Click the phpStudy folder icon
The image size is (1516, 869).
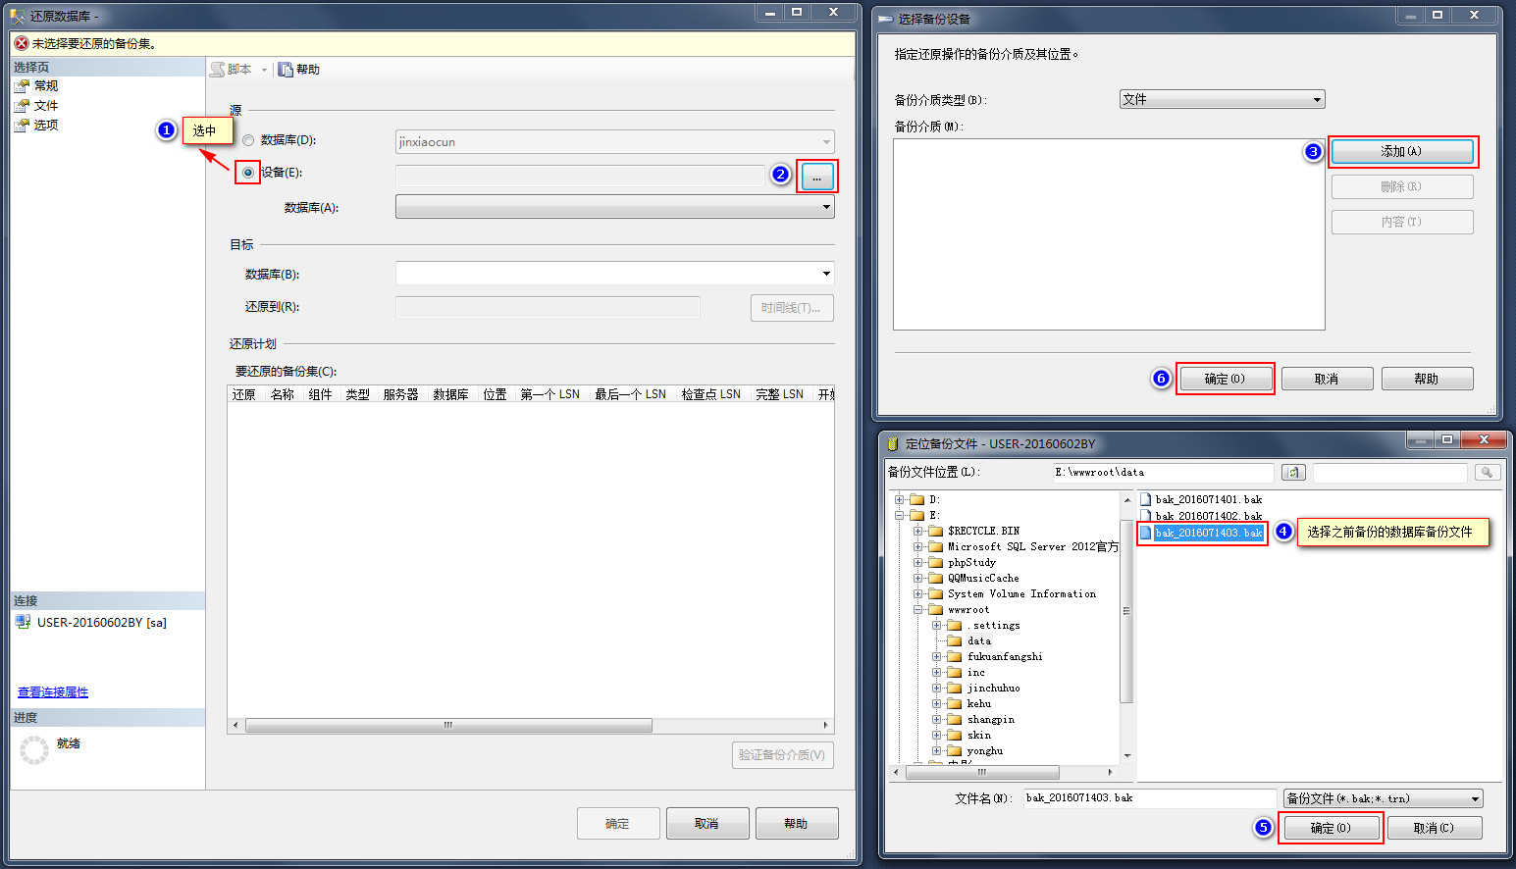click(x=935, y=562)
